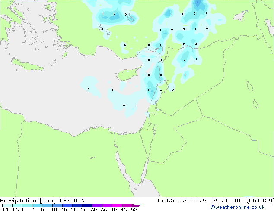Click the legend scale label 15
Screen dimensions: 274x211
64,209
